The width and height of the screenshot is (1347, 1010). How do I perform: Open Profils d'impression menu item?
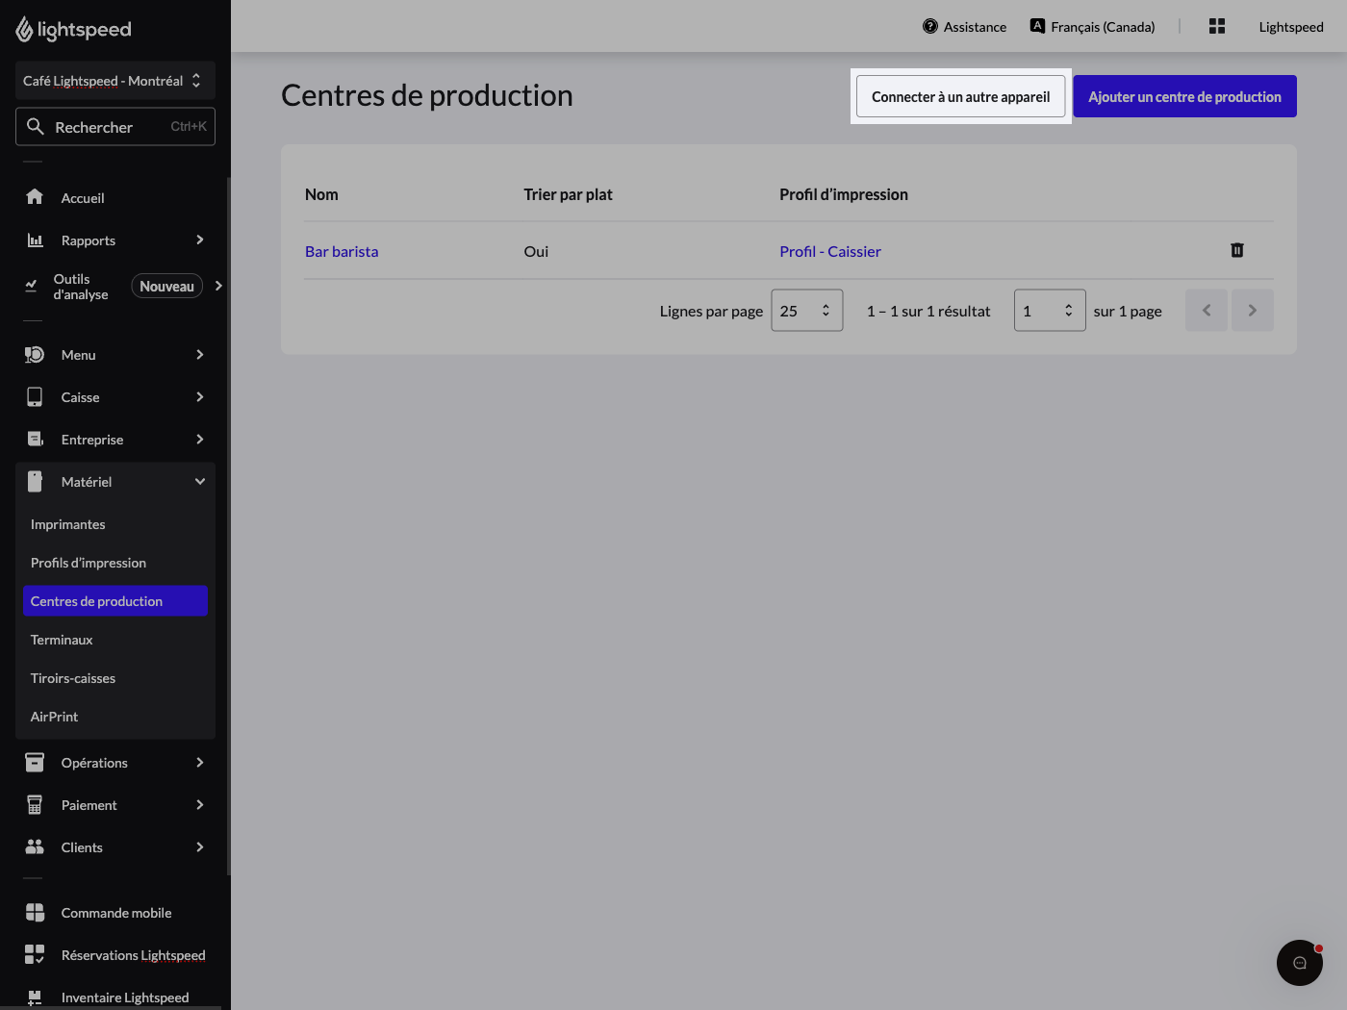pos(115,563)
